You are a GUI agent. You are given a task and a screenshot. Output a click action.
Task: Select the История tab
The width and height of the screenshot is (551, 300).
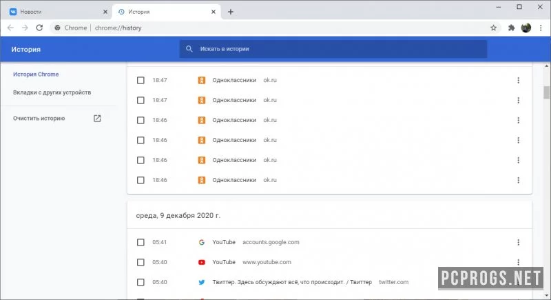(167, 12)
